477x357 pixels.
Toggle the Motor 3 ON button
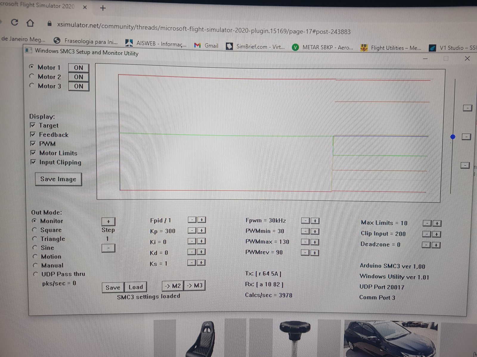(79, 86)
